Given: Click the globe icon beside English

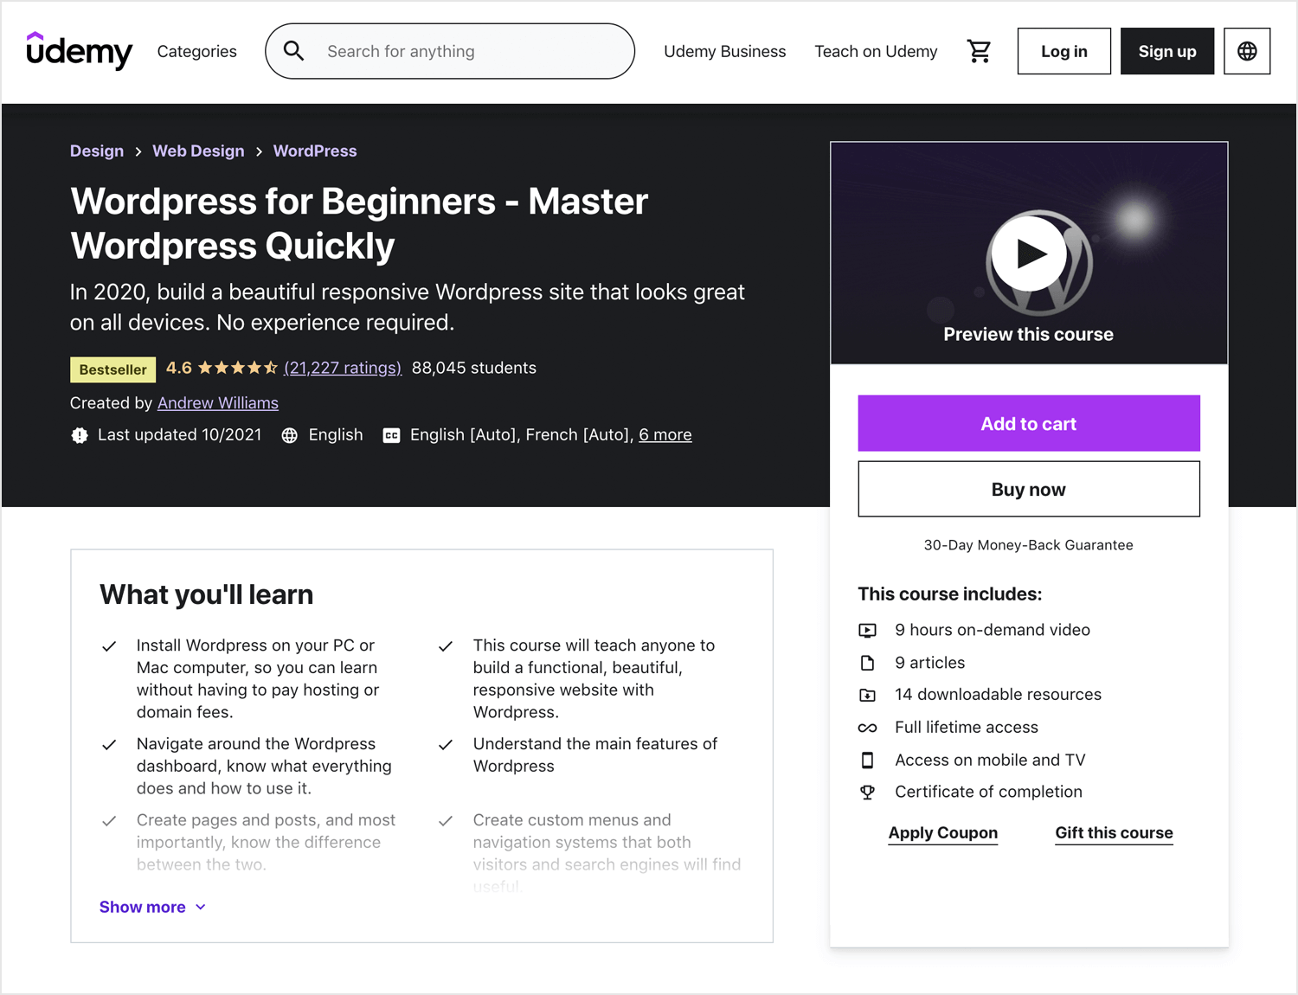Looking at the screenshot, I should (290, 435).
